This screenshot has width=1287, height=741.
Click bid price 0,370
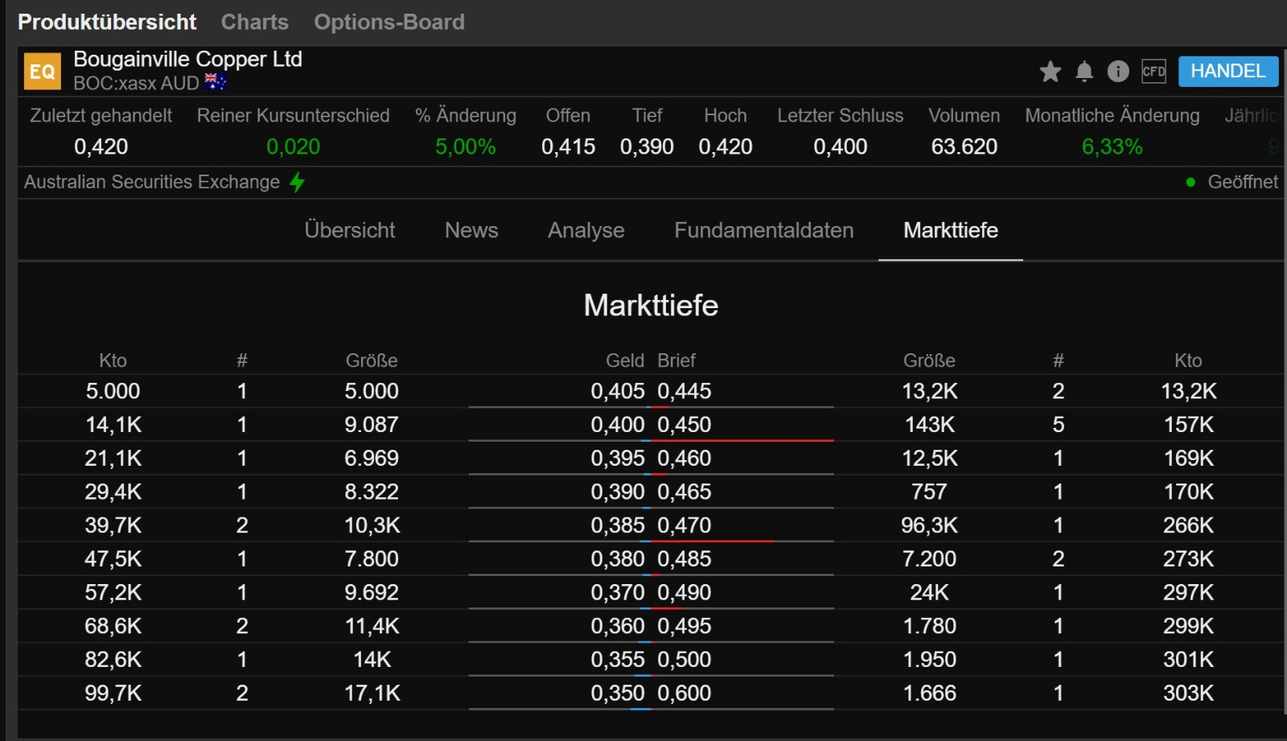618,592
